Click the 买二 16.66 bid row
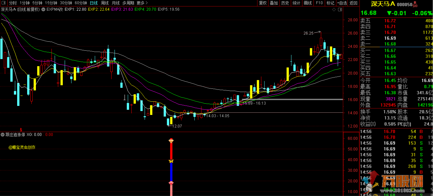This screenshot has height=196, width=433. pyautogui.click(x=396, y=56)
